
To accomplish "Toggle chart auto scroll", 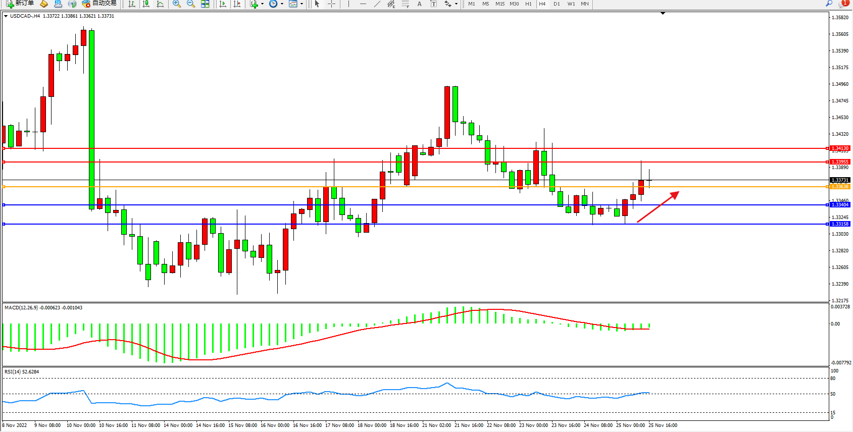I will tap(223, 4).
